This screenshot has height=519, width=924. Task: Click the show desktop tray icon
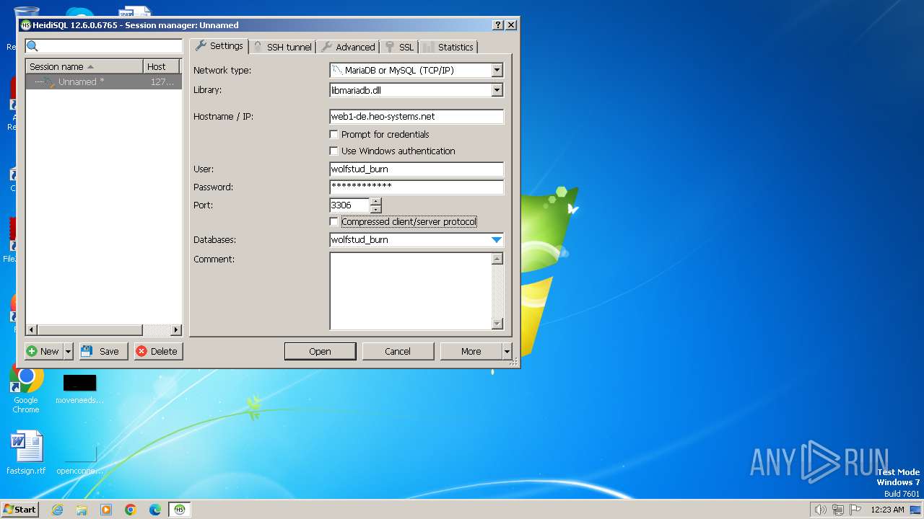tap(915, 510)
